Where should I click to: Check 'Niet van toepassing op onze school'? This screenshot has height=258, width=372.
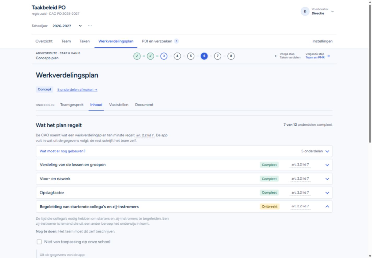39,242
